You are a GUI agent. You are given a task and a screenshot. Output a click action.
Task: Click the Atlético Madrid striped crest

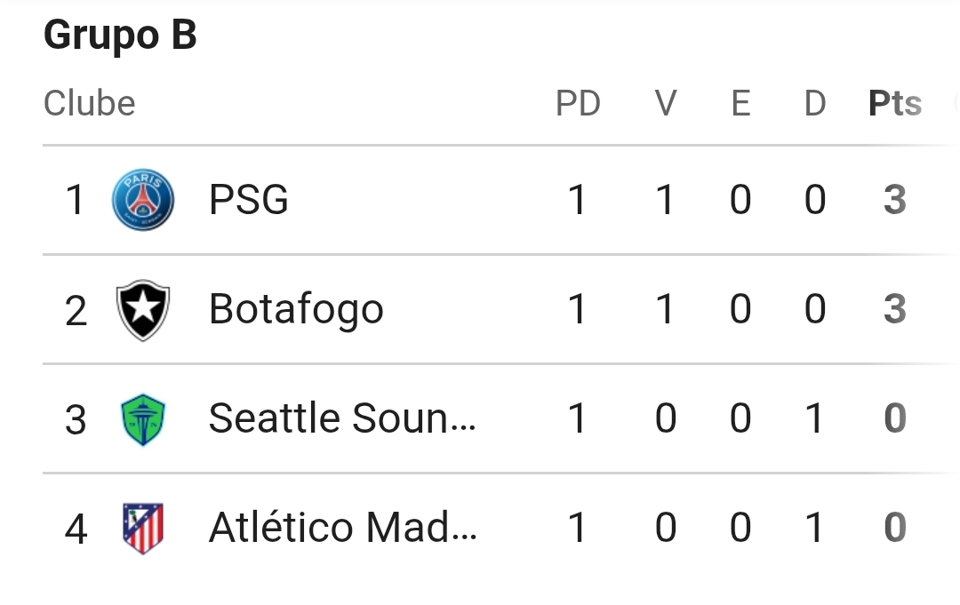143,528
